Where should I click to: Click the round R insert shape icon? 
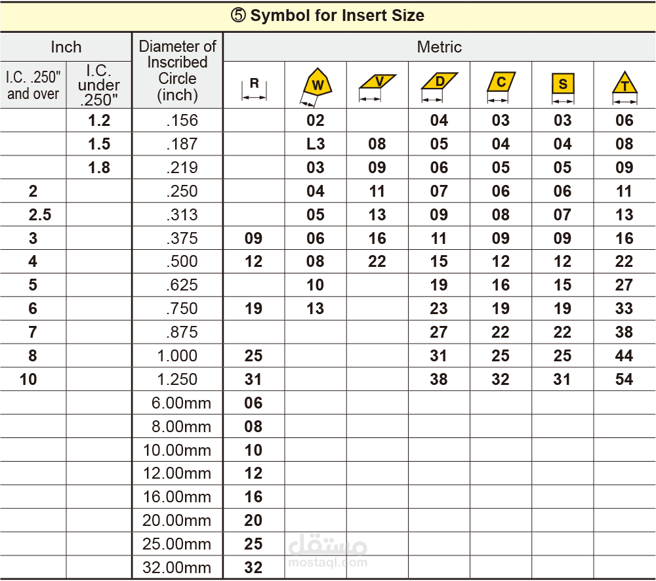[254, 89]
